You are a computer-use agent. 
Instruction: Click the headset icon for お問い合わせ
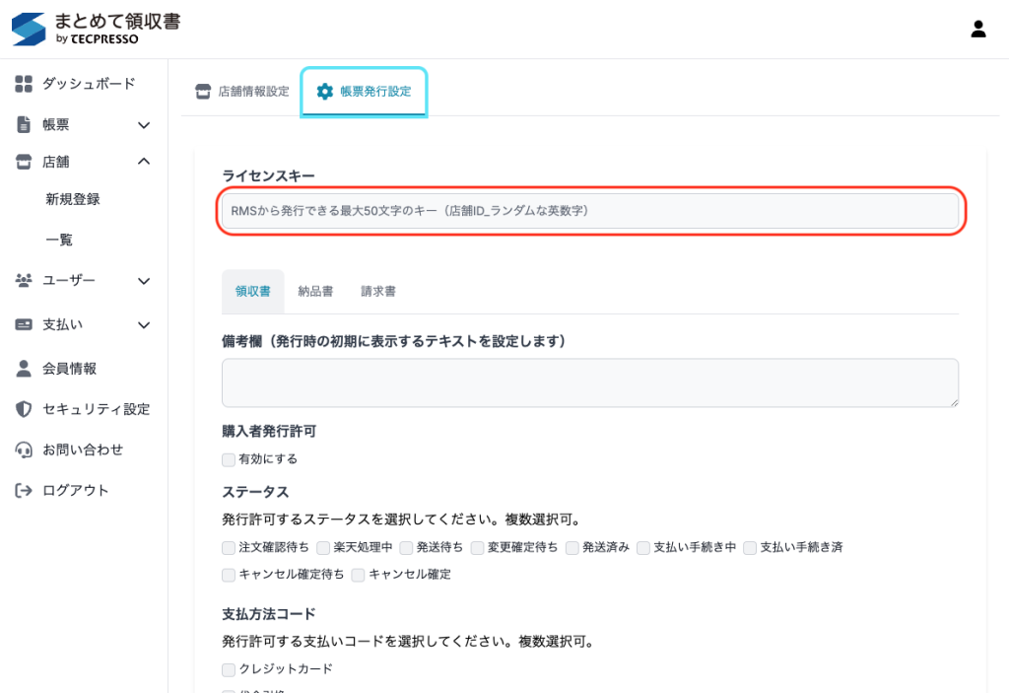click(x=24, y=450)
